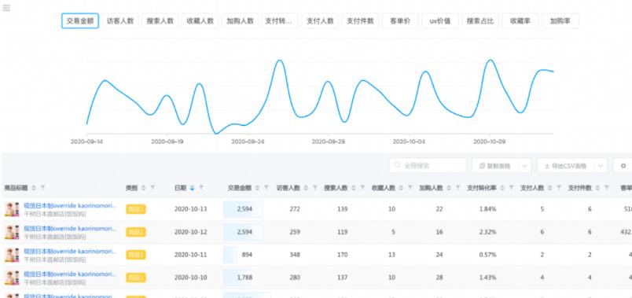Click chart axis label 2020-09-24

248,142
